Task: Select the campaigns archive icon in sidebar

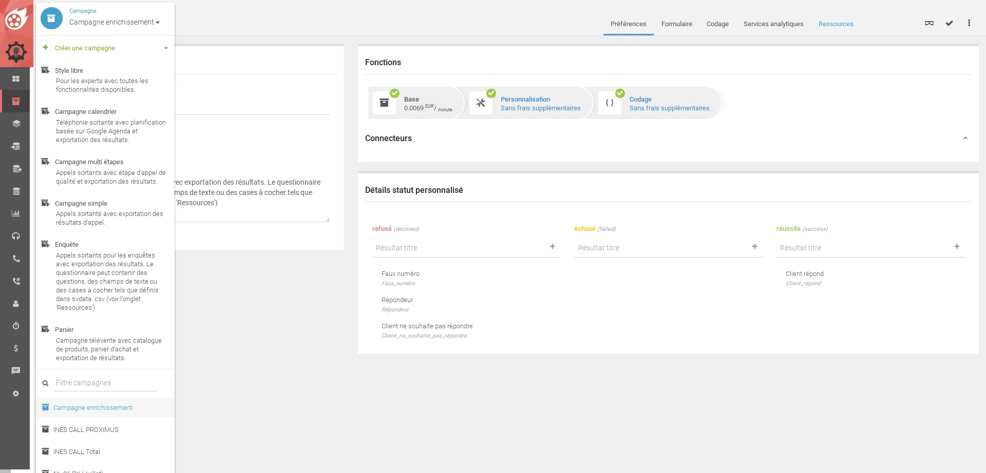Action: tap(16, 101)
